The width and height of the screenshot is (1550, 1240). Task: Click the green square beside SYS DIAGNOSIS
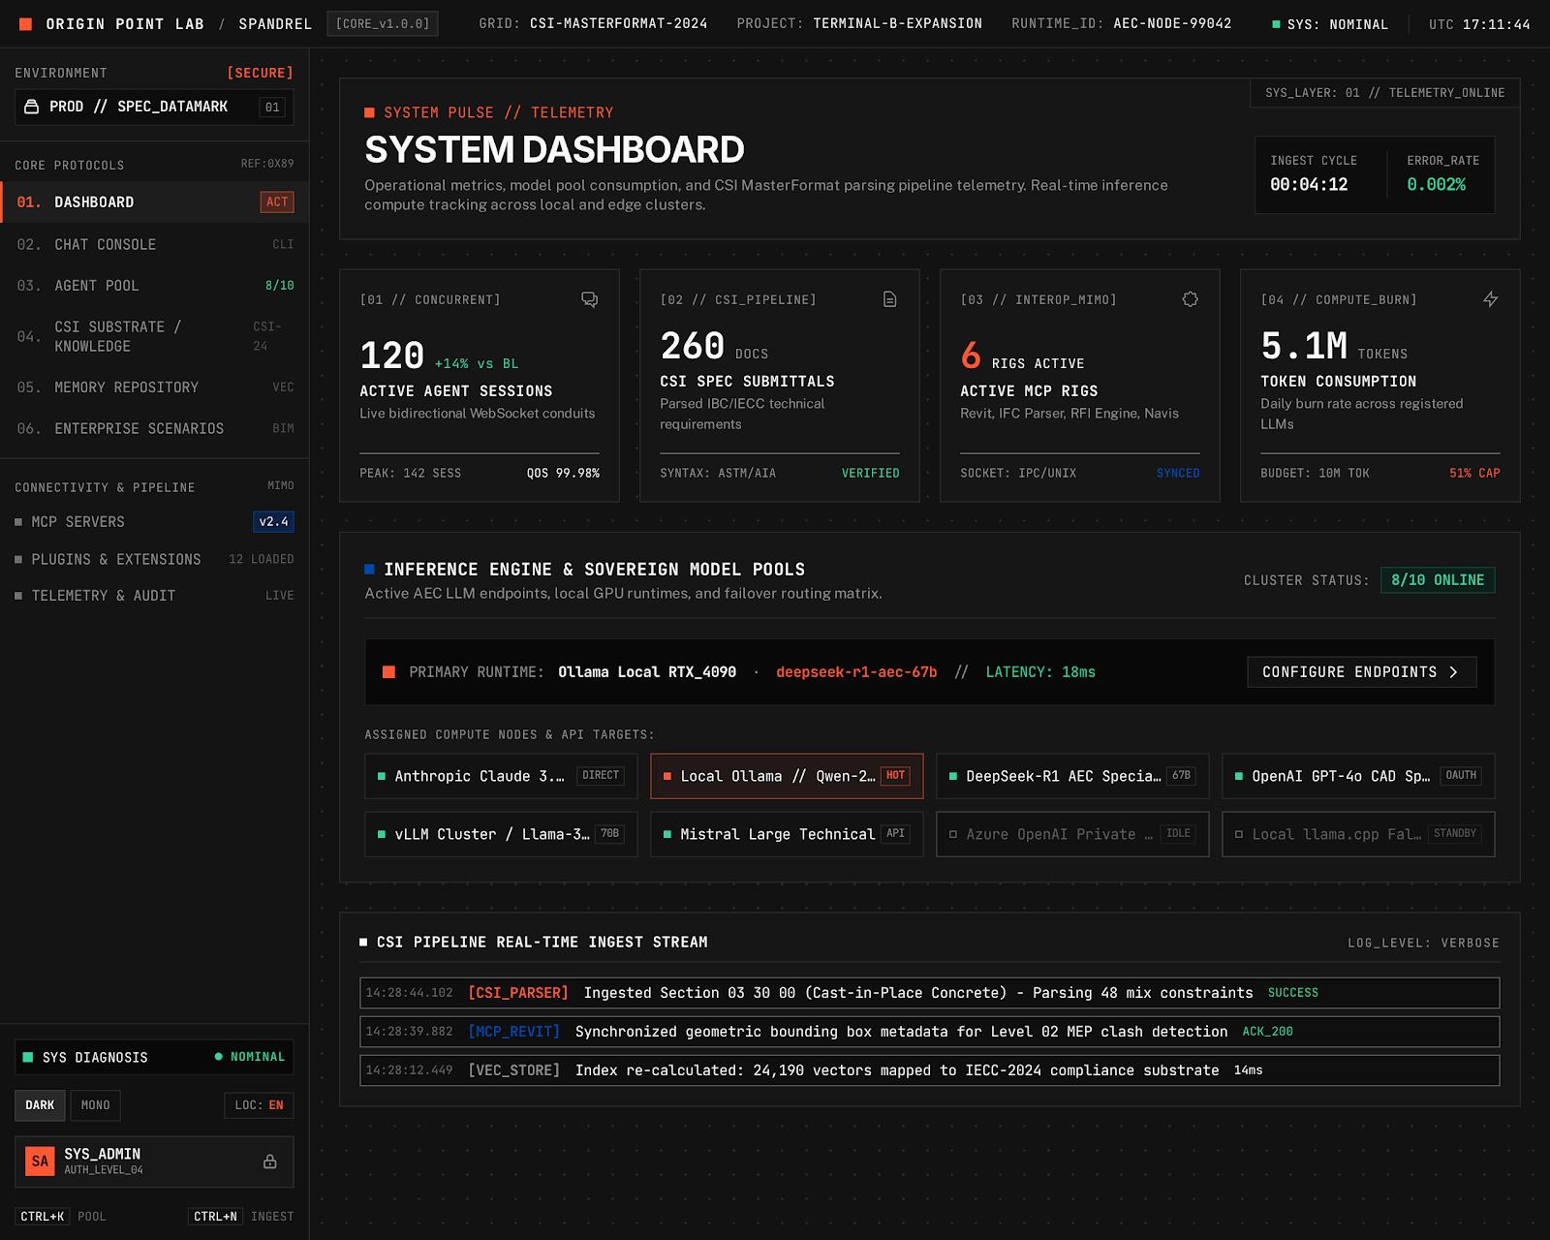tap(28, 1057)
